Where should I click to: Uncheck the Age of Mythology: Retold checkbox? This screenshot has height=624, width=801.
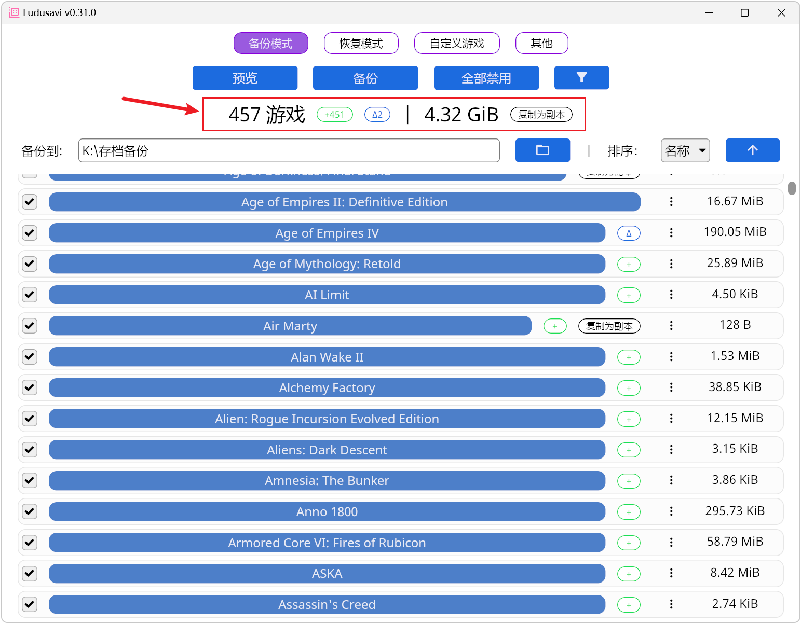(x=30, y=264)
